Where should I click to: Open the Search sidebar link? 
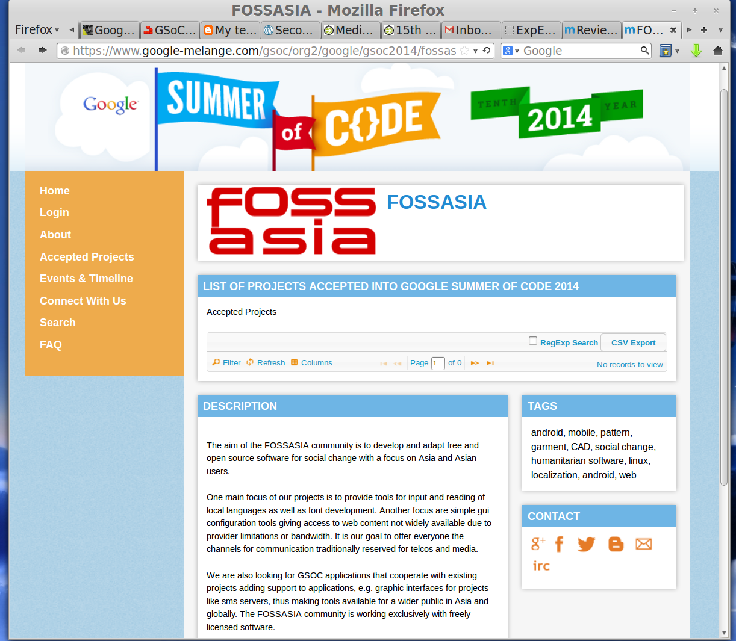[58, 323]
